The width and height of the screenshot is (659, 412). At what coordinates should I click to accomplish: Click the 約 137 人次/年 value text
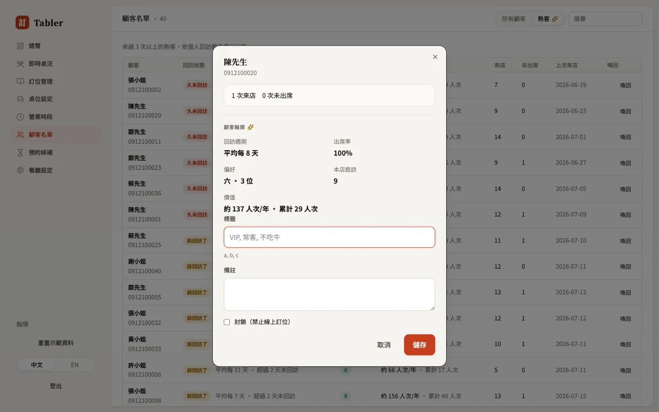[x=246, y=209]
